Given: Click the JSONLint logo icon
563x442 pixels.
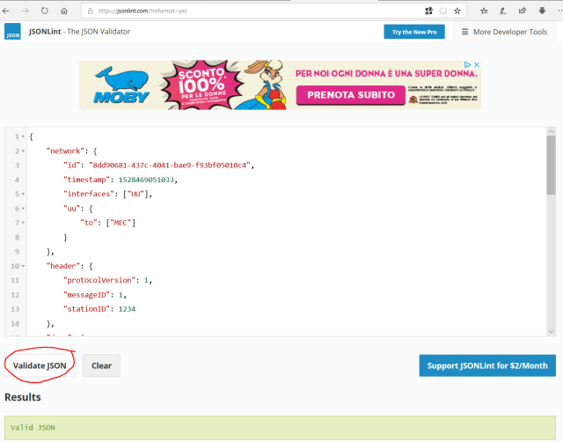Looking at the screenshot, I should pos(12,33).
